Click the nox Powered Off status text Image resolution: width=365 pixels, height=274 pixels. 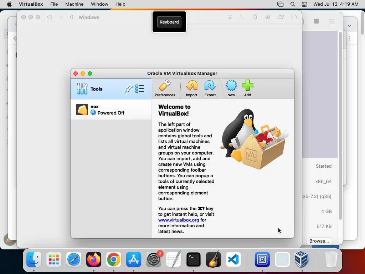111,113
